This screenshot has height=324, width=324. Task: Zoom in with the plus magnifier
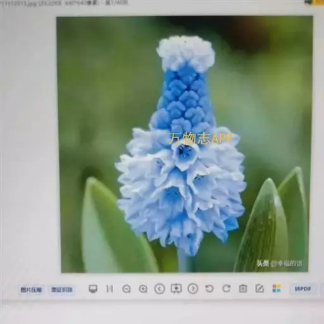pyautogui.click(x=143, y=289)
